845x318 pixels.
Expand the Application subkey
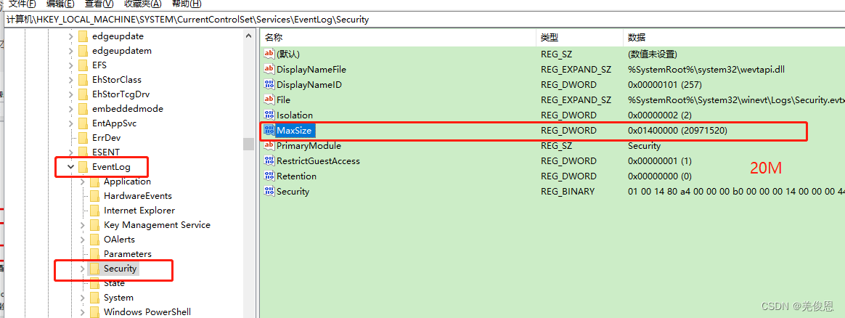point(82,182)
